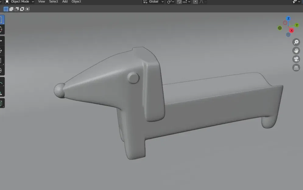Viewport: 303px width, 190px height.
Task: Choose Invert Selection mode icon
Action: 22,9
